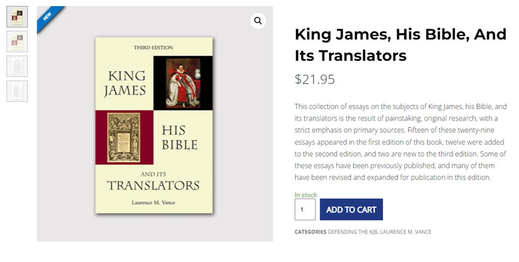519x262 pixels.
Task: Open the Laurence M. Vance category link
Action: point(406,232)
